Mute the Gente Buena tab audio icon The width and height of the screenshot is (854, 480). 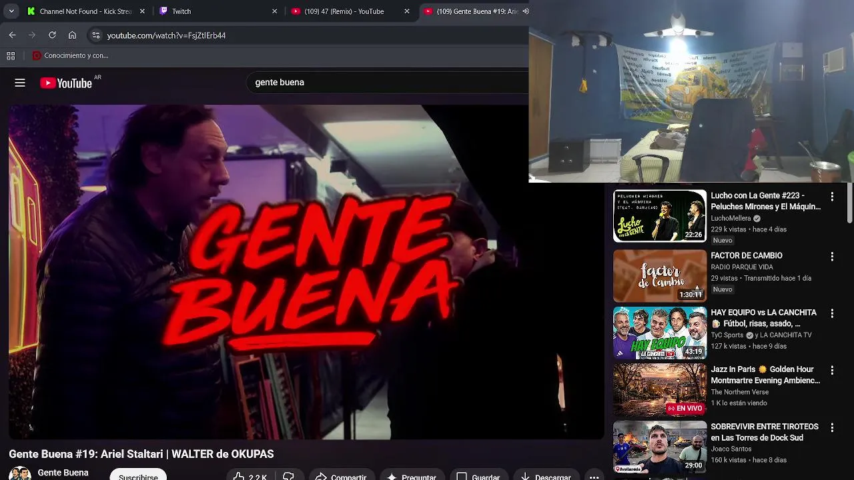(525, 11)
